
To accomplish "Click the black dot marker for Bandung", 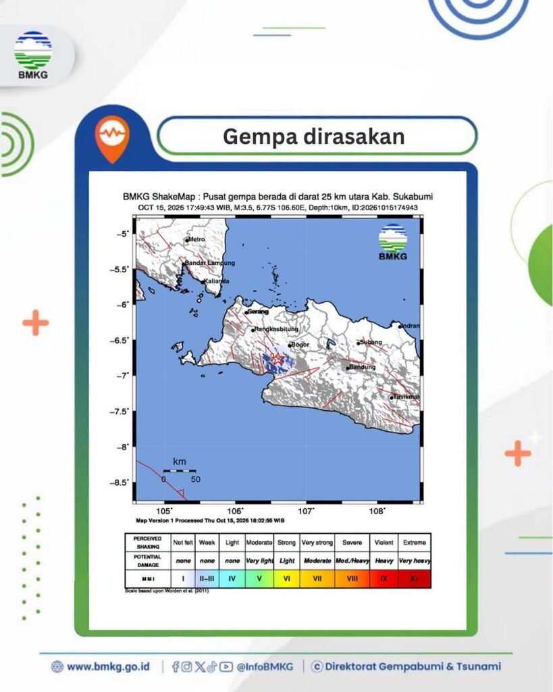I will click(x=348, y=368).
